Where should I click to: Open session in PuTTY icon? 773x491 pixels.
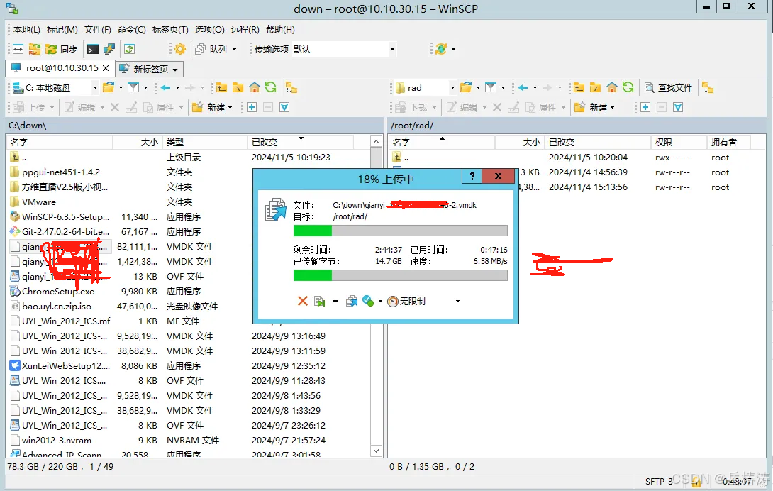point(109,49)
